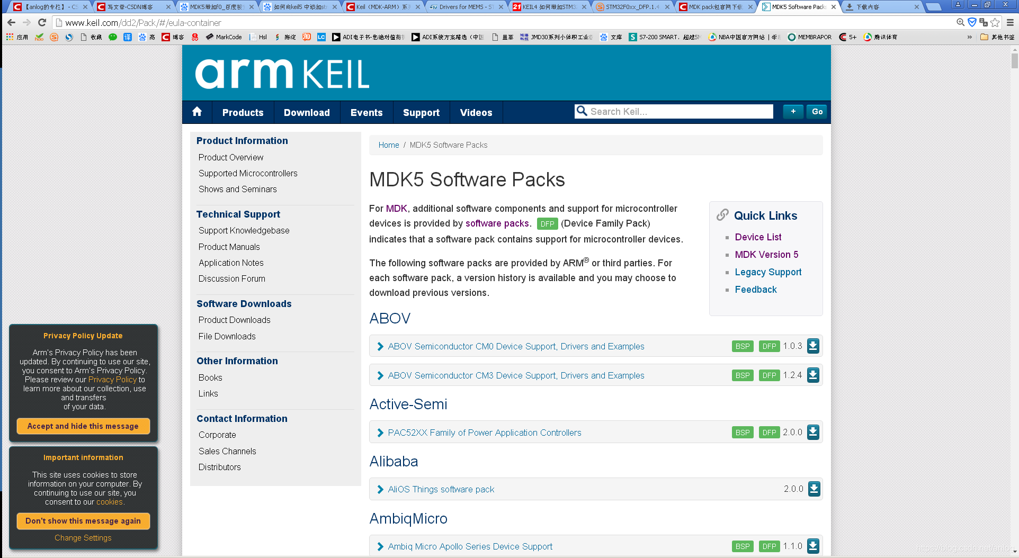The height and width of the screenshot is (558, 1019).
Task: Click the browser back arrow
Action: click(x=11, y=22)
